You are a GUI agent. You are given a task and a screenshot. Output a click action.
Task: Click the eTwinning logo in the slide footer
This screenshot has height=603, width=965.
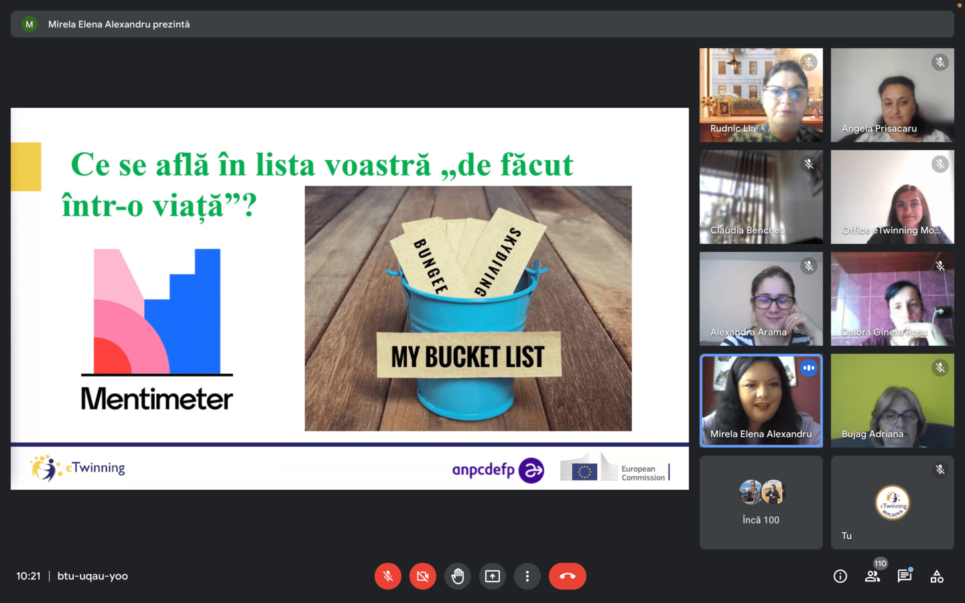click(78, 468)
